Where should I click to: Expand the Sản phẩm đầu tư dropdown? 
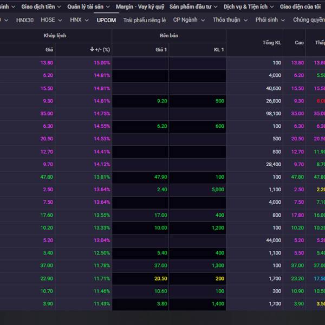193,7
